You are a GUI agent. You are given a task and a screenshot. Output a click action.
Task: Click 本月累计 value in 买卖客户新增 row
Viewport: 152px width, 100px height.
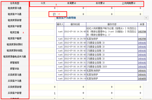point(112,93)
